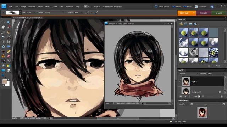This screenshot has height=127, width=227.
Task: Select the Zoom tool in the toolbox
Action: [x=9, y=22]
